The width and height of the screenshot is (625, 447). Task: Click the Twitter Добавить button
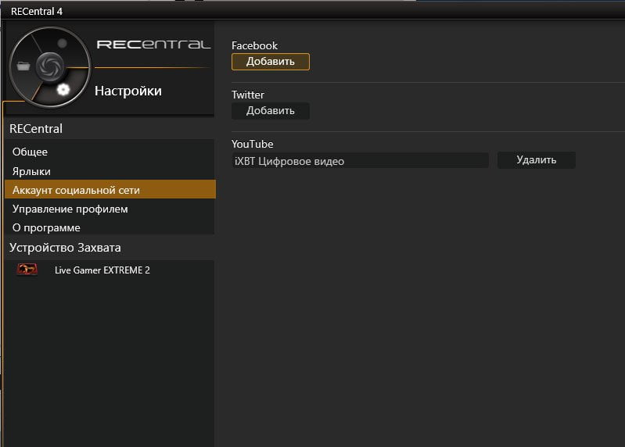tap(270, 111)
